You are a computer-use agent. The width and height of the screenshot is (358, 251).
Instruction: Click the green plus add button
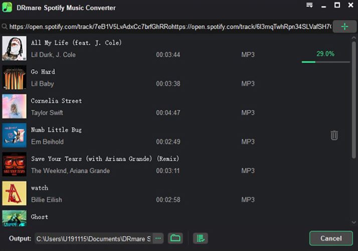pyautogui.click(x=344, y=27)
